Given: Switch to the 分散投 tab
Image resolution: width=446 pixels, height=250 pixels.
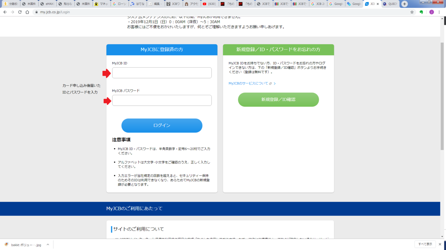Looking at the screenshot, I should tap(10, 4).
